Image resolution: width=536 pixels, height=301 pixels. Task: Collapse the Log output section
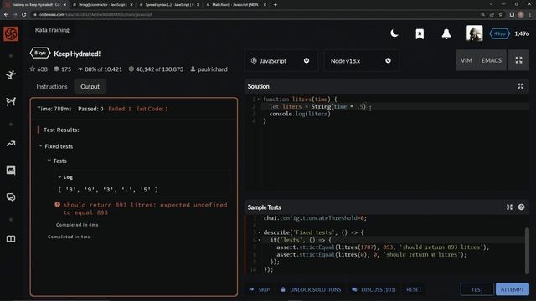tap(59, 176)
